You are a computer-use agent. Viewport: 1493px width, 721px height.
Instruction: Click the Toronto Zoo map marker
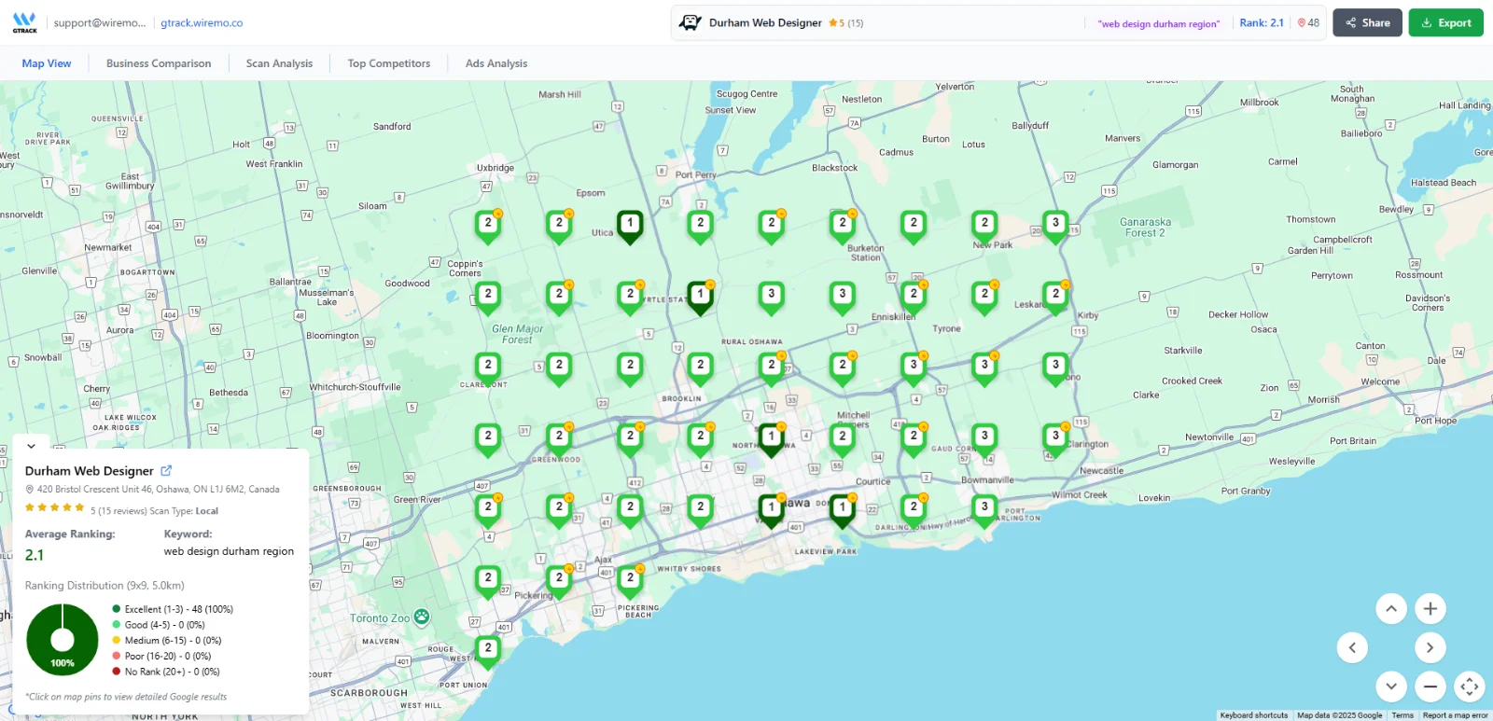point(422,617)
